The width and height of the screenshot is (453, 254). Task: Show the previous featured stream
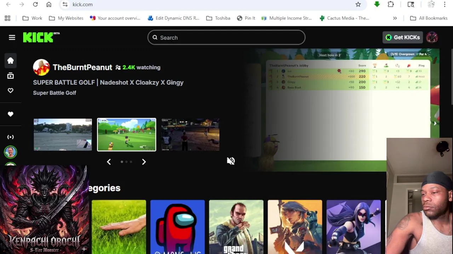coord(109,162)
